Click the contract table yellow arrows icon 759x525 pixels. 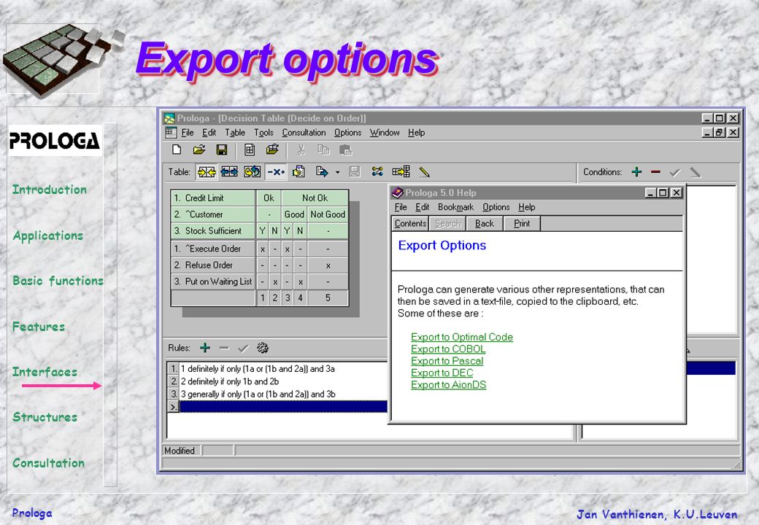pyautogui.click(x=207, y=172)
